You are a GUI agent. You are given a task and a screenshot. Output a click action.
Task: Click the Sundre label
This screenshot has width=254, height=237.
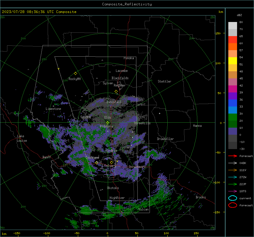point(86,117)
